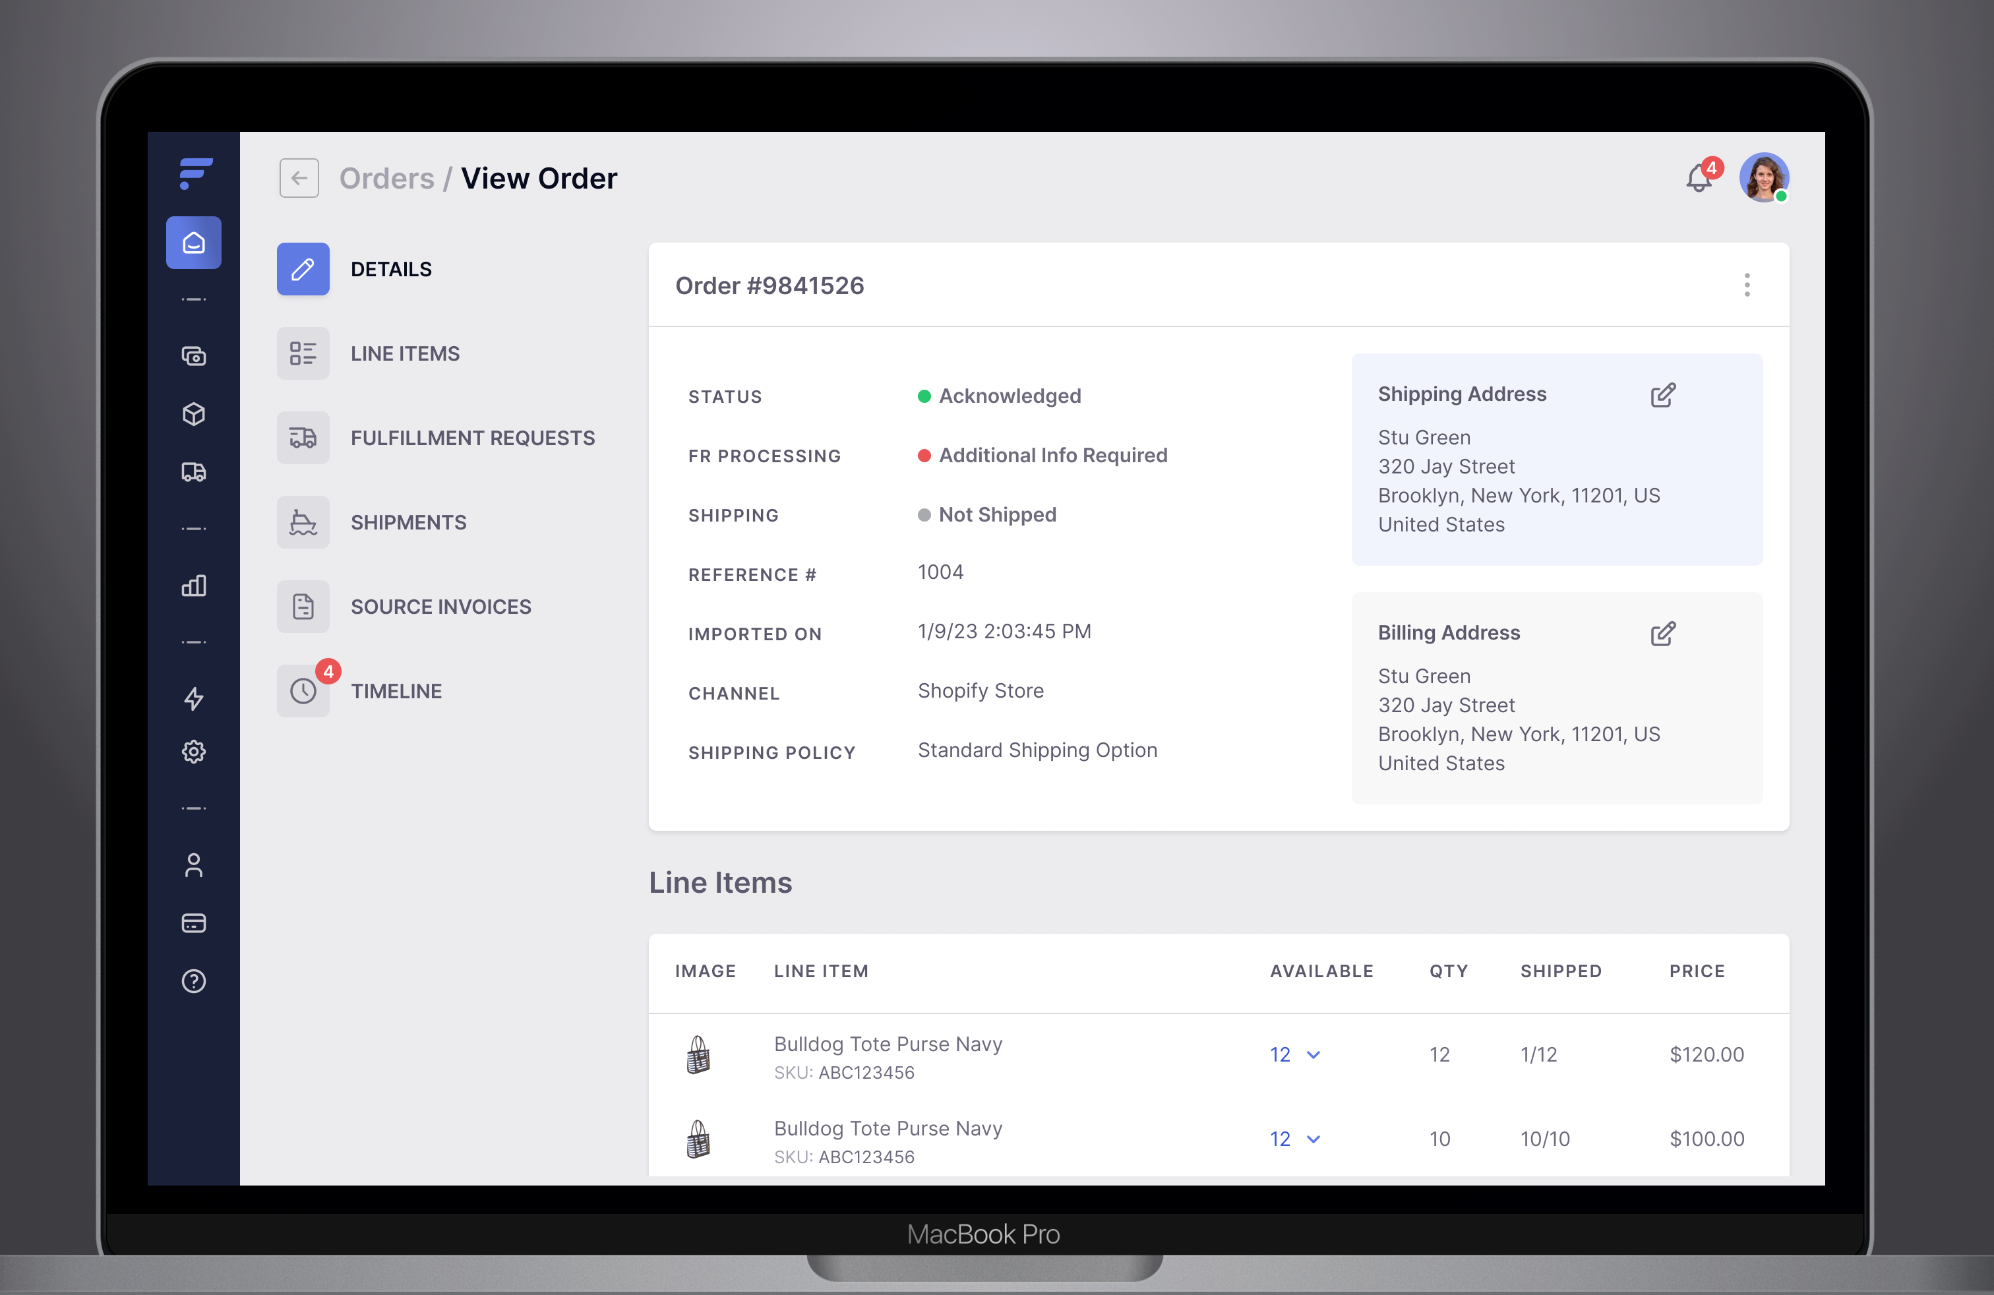Open the notifications bell
Image resolution: width=1994 pixels, height=1295 pixels.
pyautogui.click(x=1700, y=177)
